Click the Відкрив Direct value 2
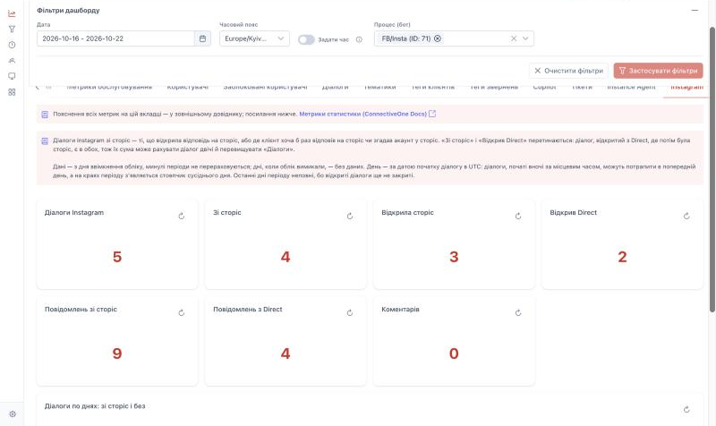 coord(622,257)
